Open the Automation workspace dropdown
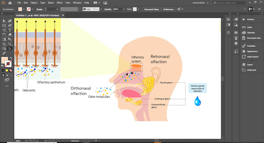 [x=201, y=3]
